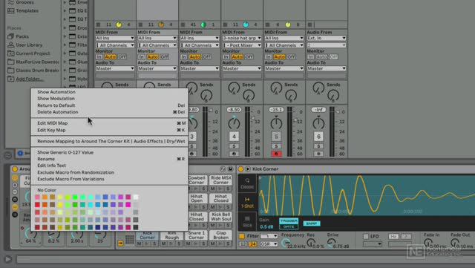The width and height of the screenshot is (475, 268).
Task: Choose Show Automation in the context menu
Action: tap(110, 92)
